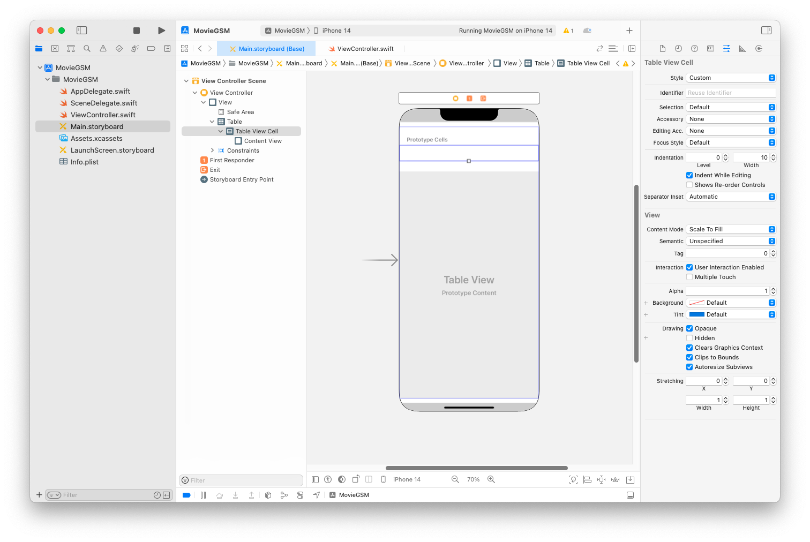Open the Content Mode dropdown
Viewport: 810px width, 542px height.
[x=731, y=229]
